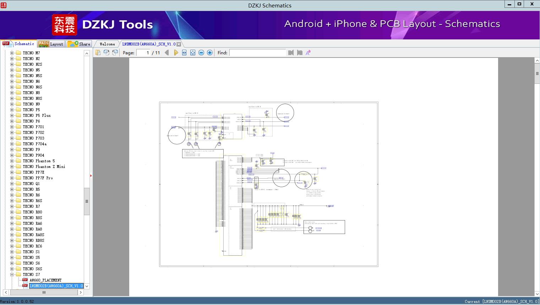
Task: Go to the next page arrow
Action: tap(176, 53)
